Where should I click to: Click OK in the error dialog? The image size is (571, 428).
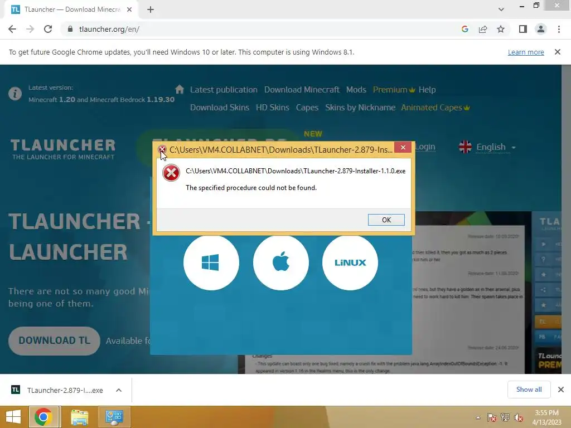(386, 220)
